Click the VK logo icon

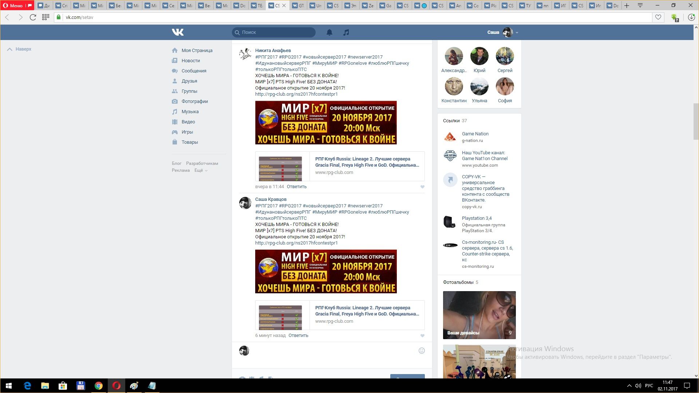pos(178,32)
